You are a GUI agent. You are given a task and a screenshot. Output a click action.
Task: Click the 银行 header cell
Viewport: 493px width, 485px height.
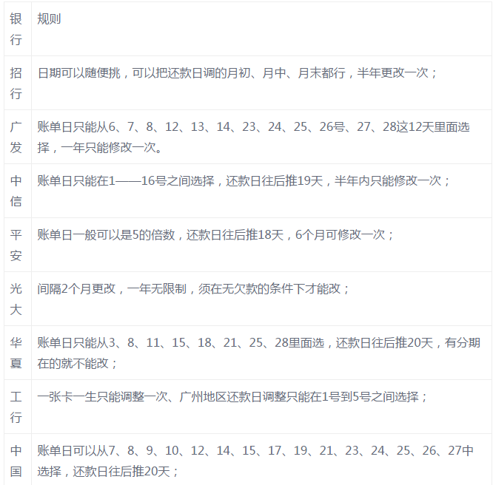18,29
